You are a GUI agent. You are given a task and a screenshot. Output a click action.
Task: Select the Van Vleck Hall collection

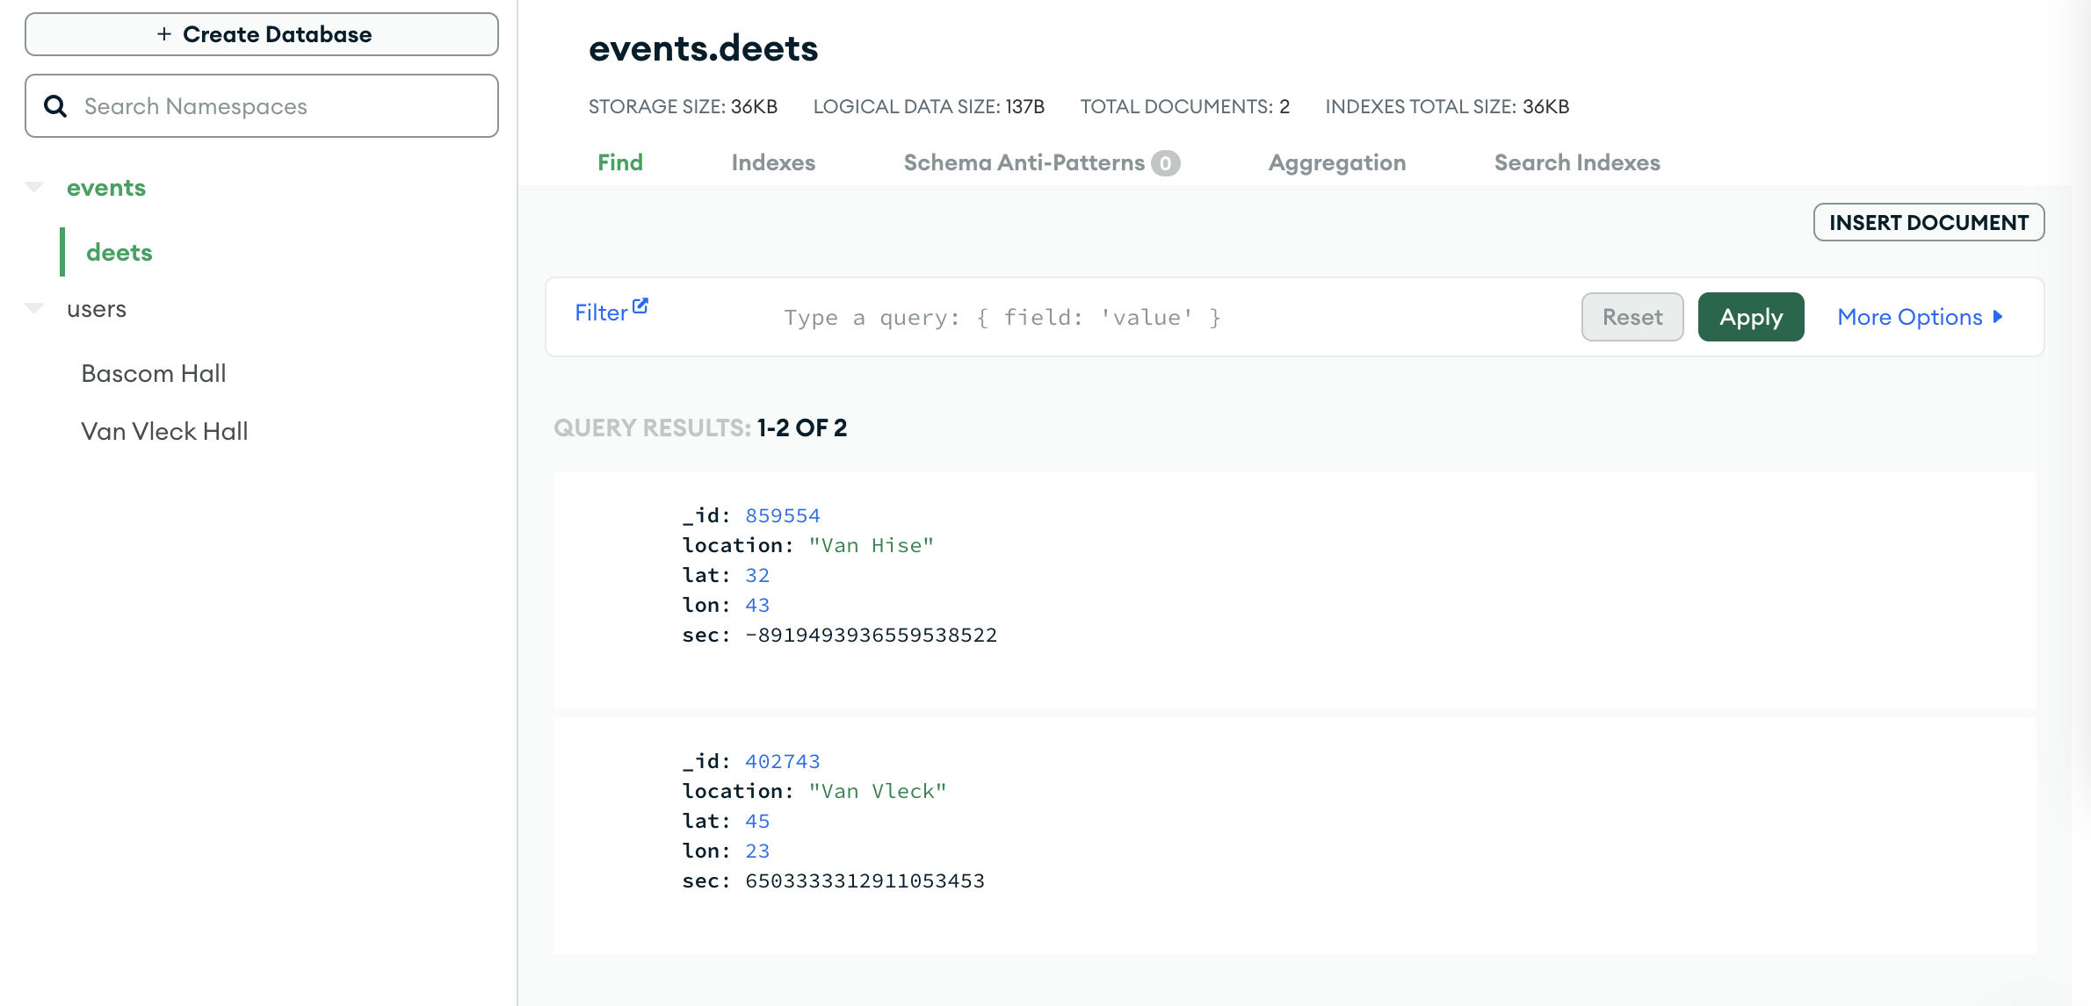click(x=164, y=431)
